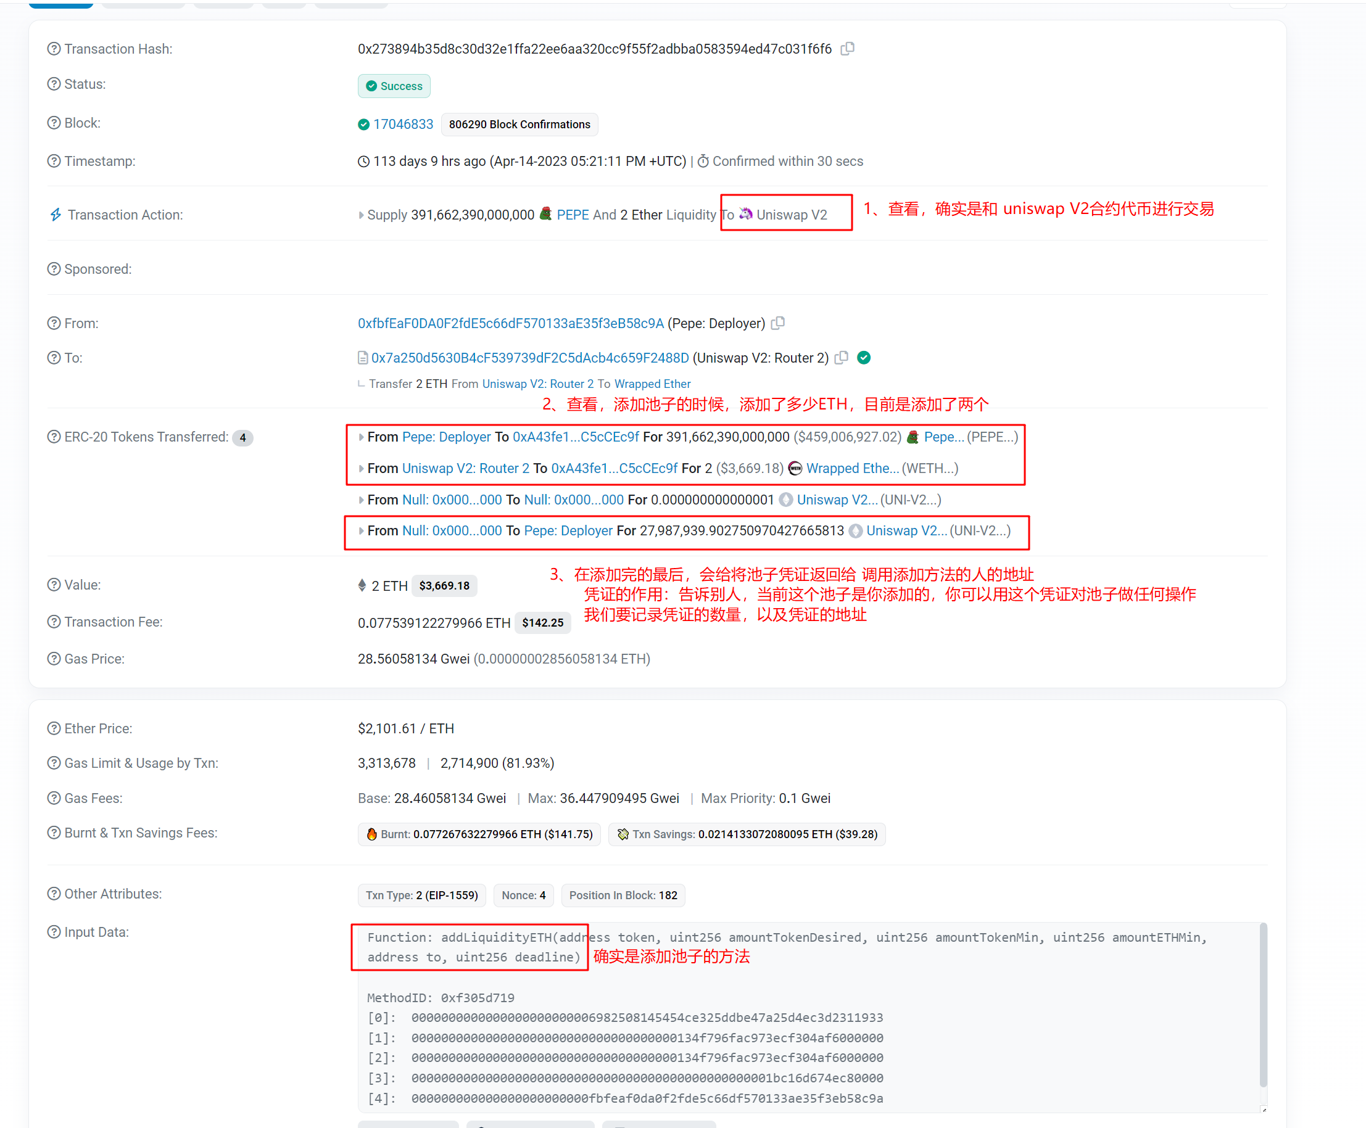This screenshot has height=1128, width=1366.
Task: Click the 28.56058134 Gwei gas price value
Action: 413,659
